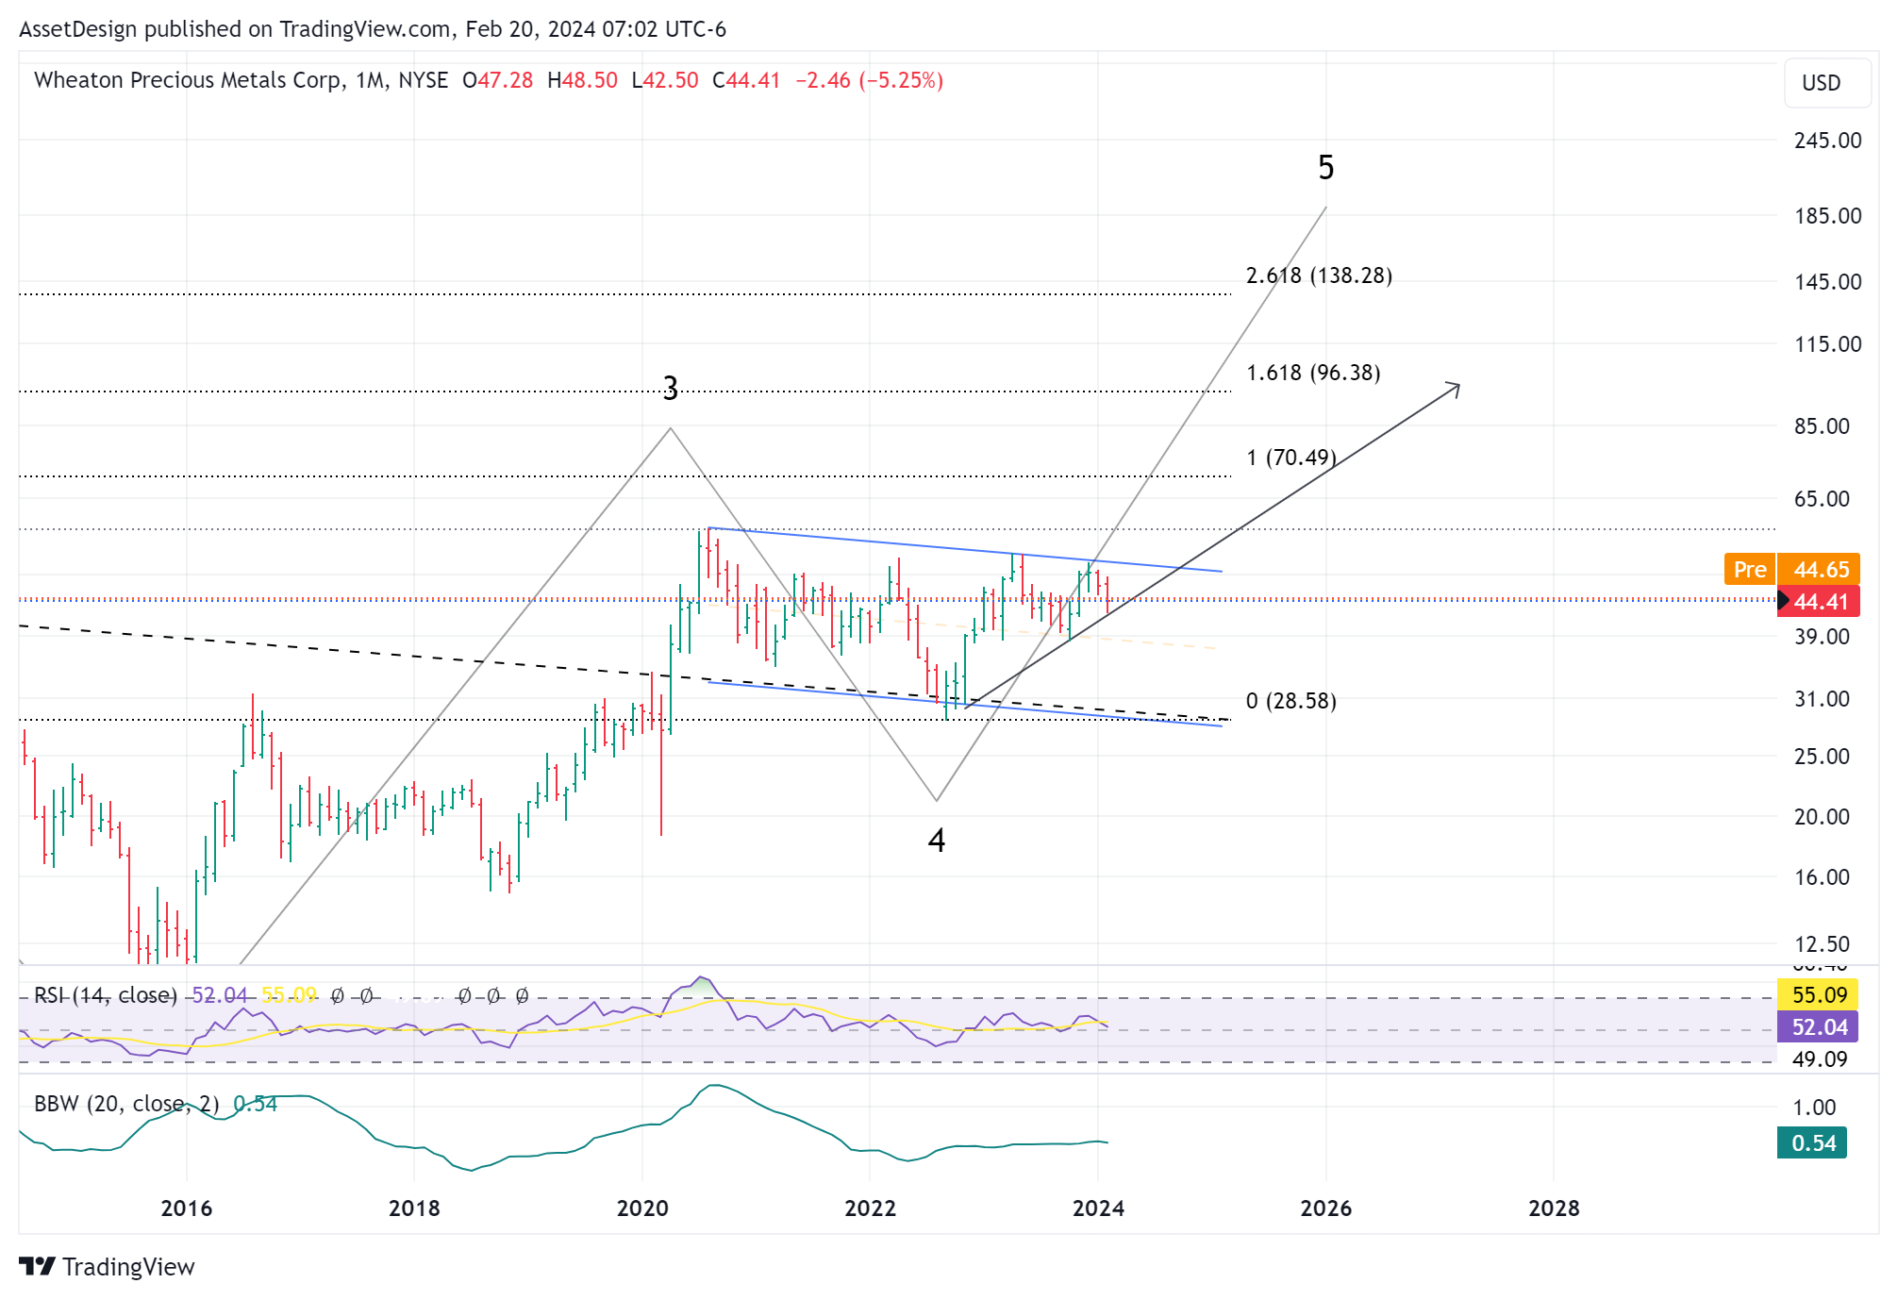The image size is (1898, 1300).
Task: Click the 1.618 (96.38) Fibonacci label
Action: coord(1313,373)
